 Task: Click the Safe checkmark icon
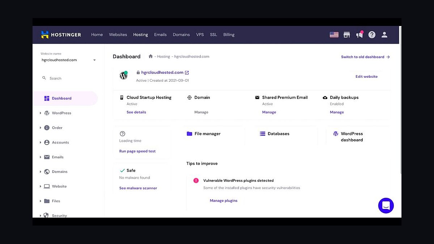tap(122, 171)
